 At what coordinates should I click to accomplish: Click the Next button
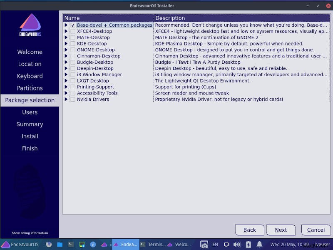(x=281, y=230)
